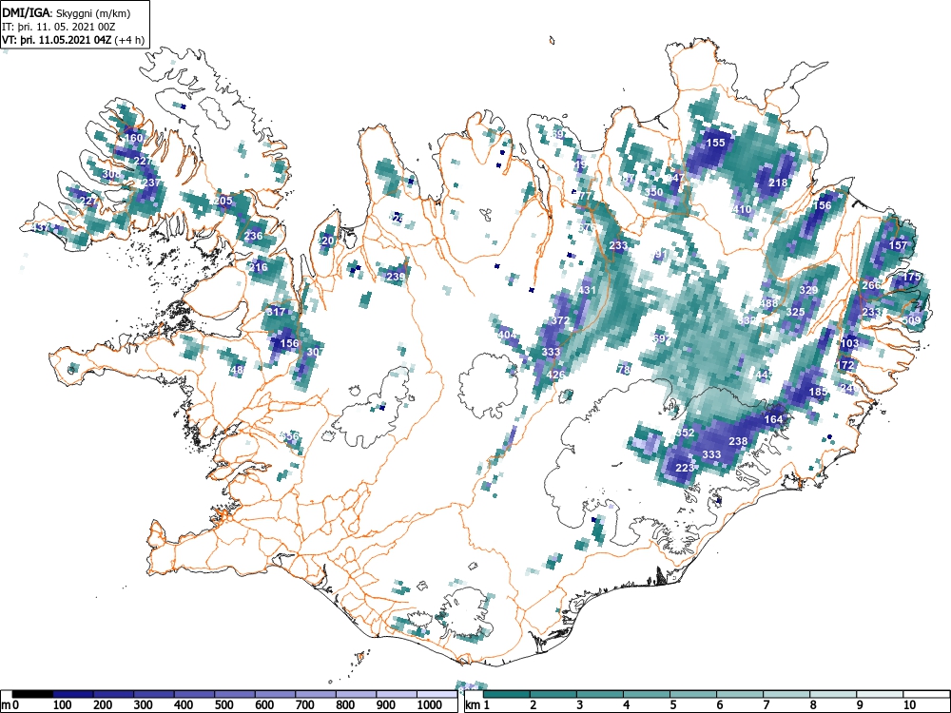Click the map value '325'

point(796,312)
